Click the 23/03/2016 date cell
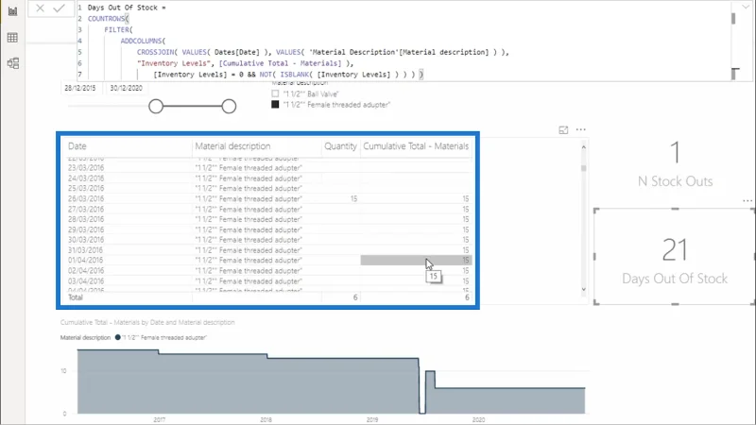Image resolution: width=756 pixels, height=425 pixels. (86, 168)
